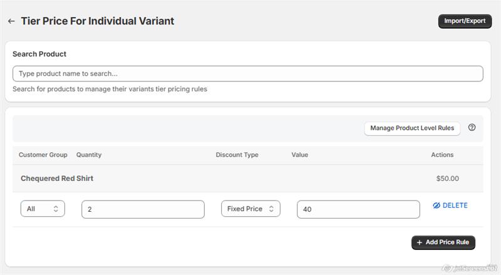Viewport: 501px width, 275px height.
Task: Click the back arrow beside the page title
Action: click(x=11, y=21)
